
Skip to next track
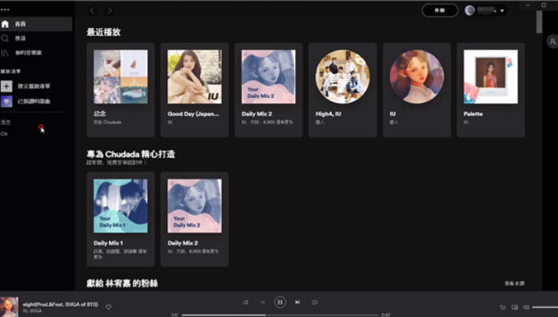(297, 302)
